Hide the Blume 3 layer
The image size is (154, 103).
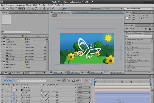pyautogui.click(x=2, y=100)
